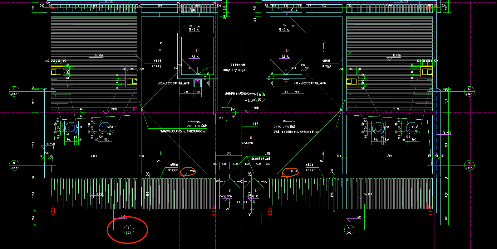
Task: Click right splash block with pink circle
Action: (286, 83)
